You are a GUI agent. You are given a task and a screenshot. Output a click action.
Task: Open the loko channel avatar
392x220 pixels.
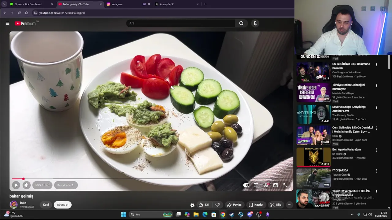[x=13, y=205]
